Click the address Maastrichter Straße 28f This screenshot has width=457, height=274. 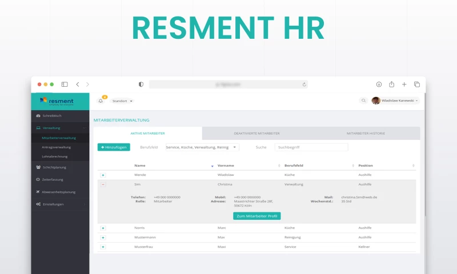pos(253,201)
